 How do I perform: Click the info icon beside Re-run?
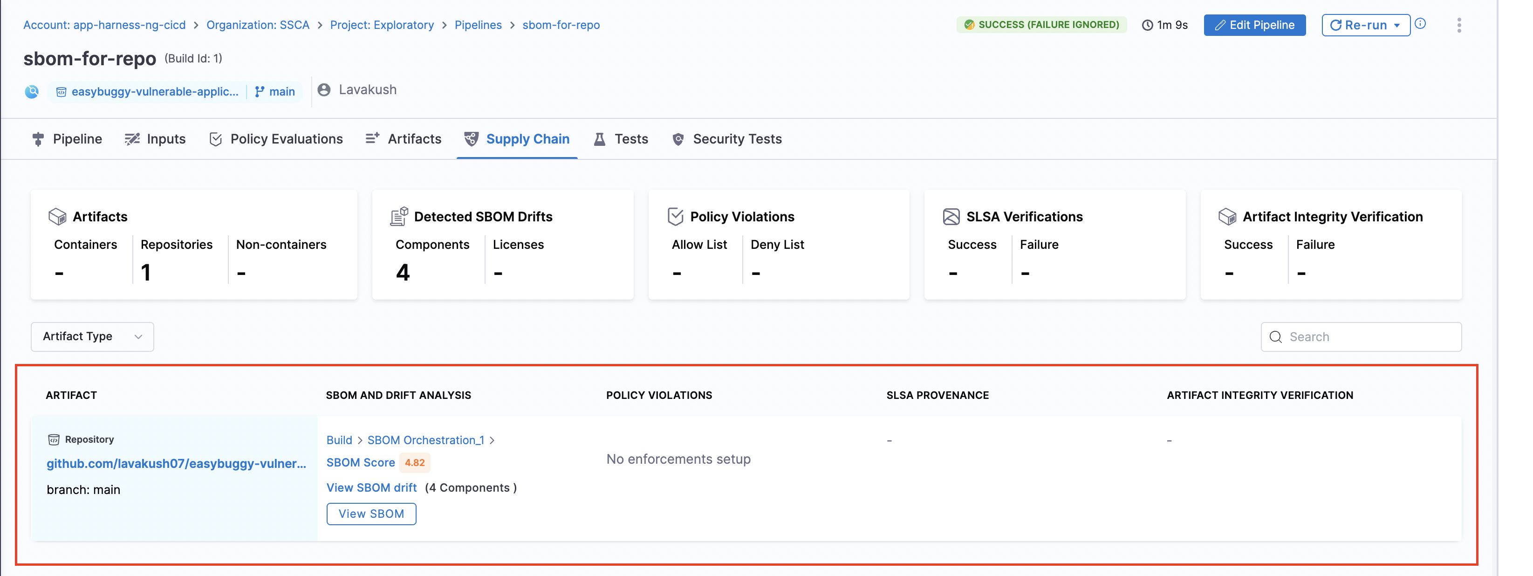(1421, 24)
